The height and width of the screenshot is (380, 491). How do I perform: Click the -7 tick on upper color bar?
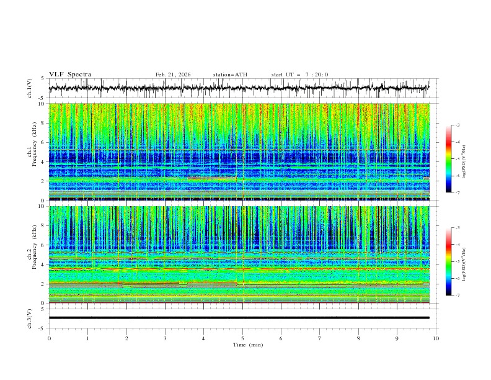458,192
